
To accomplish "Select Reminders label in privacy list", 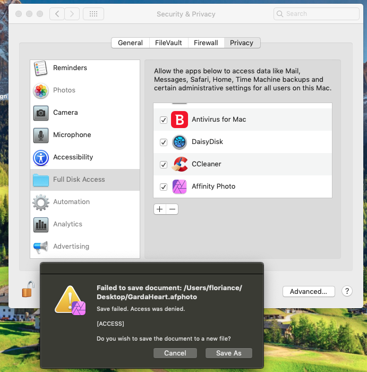I will 70,68.
